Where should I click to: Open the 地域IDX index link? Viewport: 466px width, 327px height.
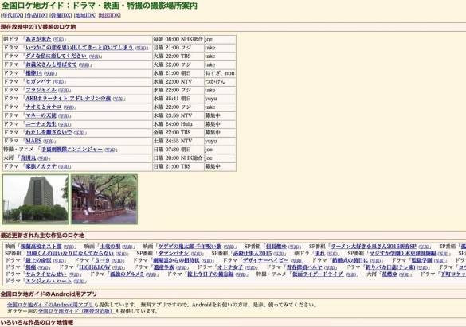point(85,15)
